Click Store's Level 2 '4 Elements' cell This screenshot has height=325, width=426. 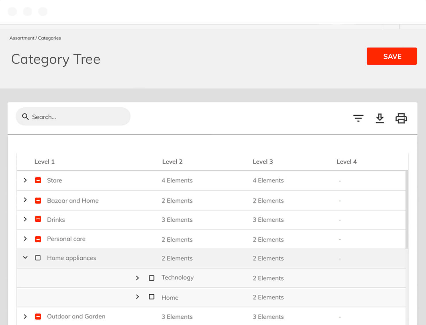[177, 180]
